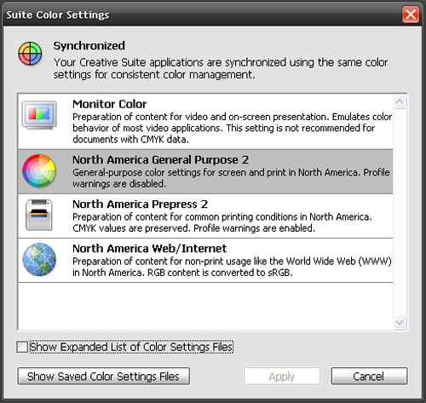Image resolution: width=426 pixels, height=403 pixels.
Task: Choose North America Prepress 2 entry
Action: [x=205, y=216]
